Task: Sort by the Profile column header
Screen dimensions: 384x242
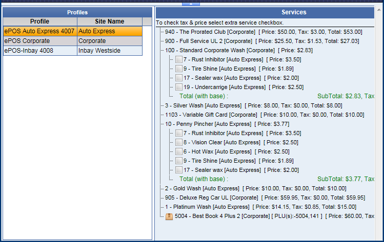Action: 39,21
